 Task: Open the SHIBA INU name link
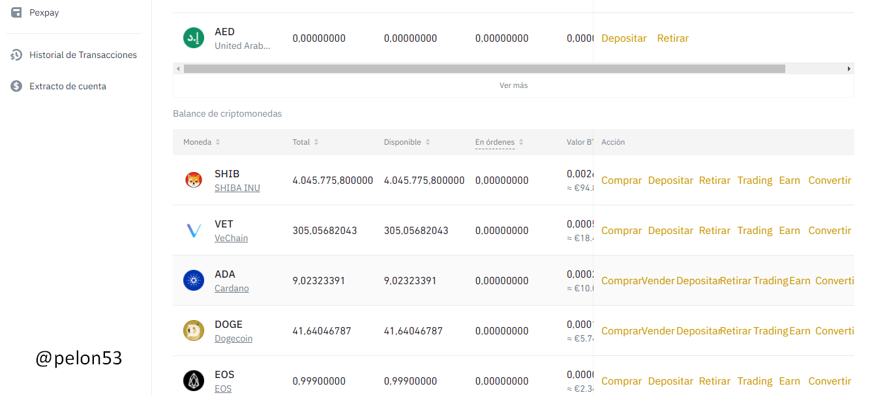pos(237,188)
